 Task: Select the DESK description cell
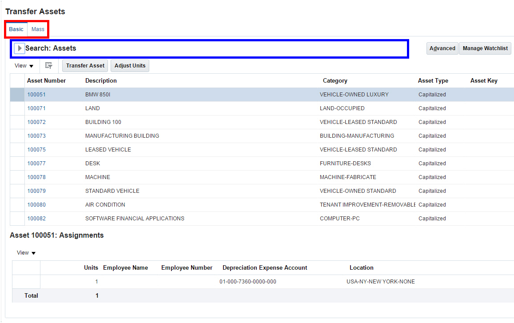[x=92, y=163]
